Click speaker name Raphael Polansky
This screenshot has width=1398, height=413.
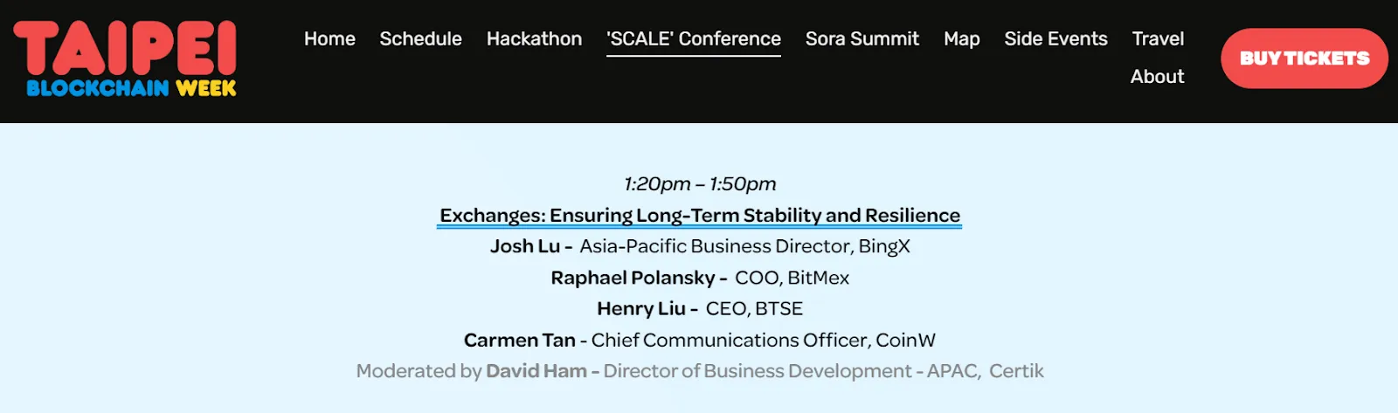pos(633,278)
